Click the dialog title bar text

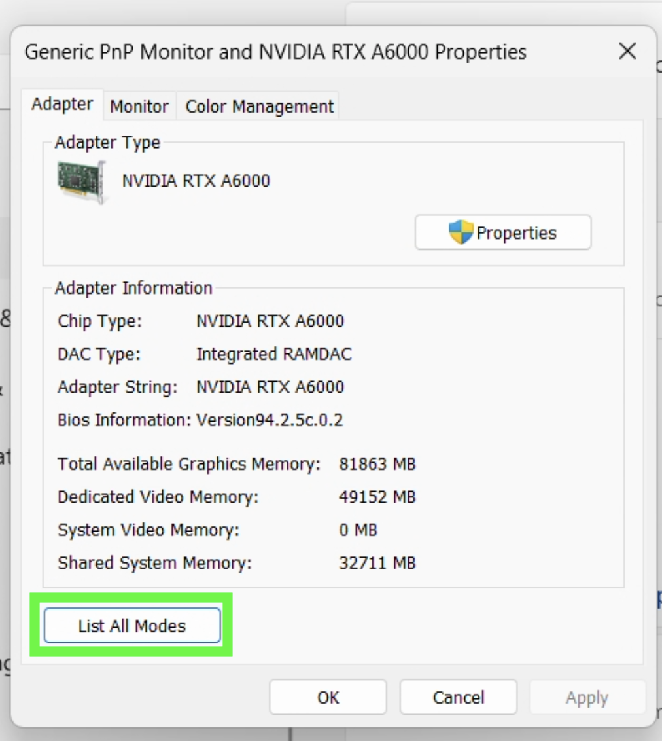click(275, 52)
